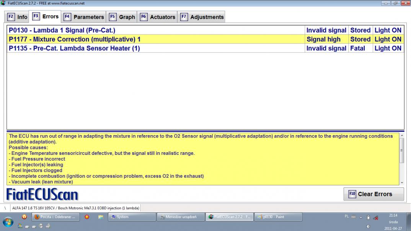Click the description panel scrollbar thumb
This screenshot has width=411, height=231.
coord(401,150)
